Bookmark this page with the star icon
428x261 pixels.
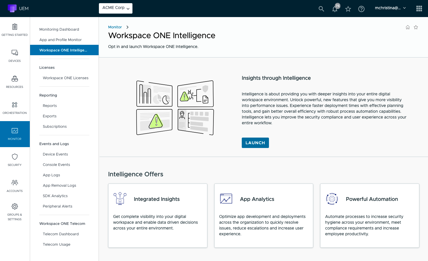416,27
